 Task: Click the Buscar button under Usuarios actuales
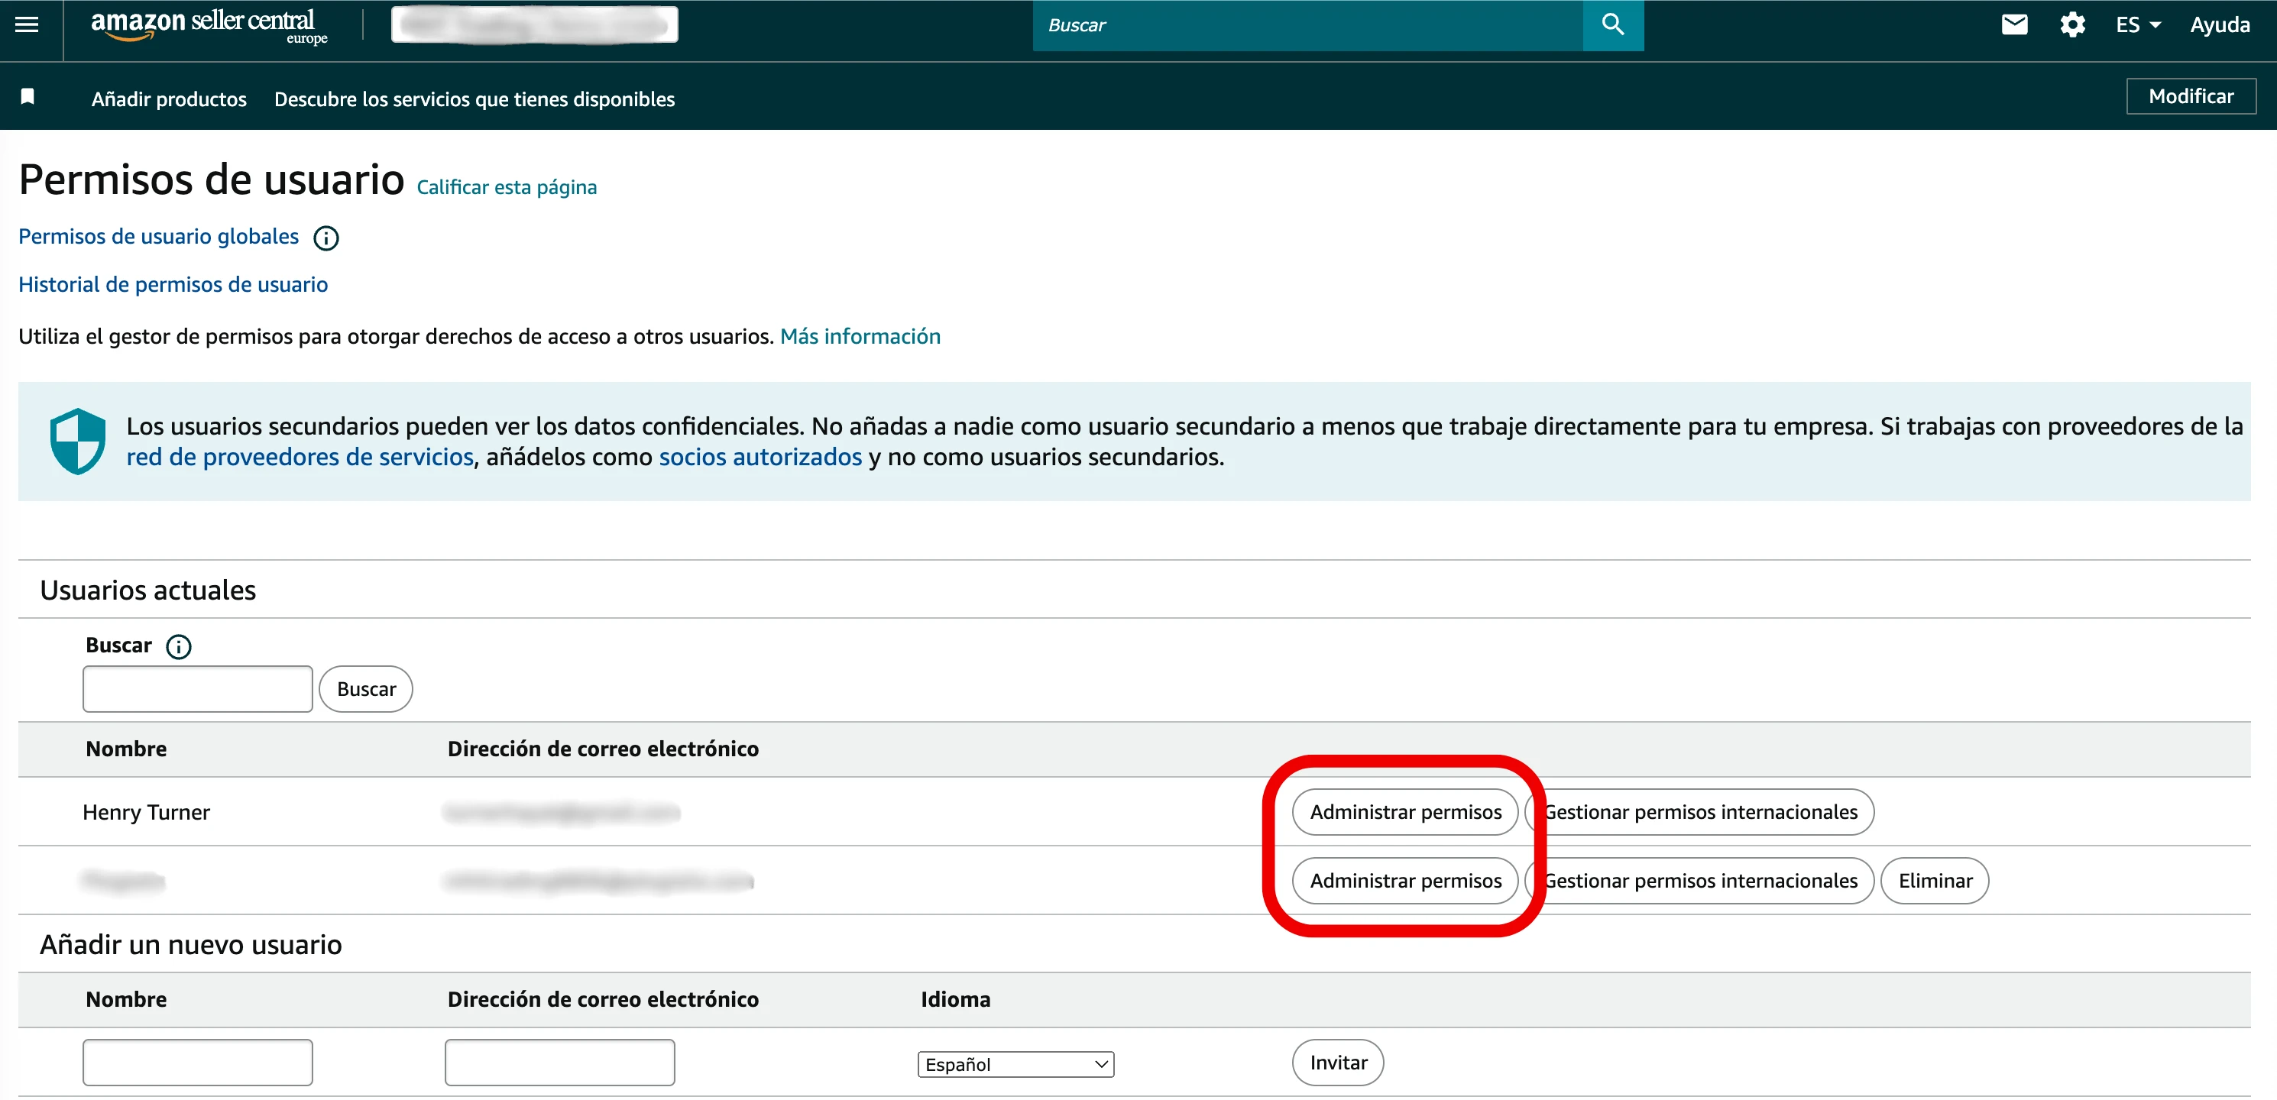[x=366, y=689]
